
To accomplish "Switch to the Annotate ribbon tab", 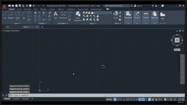I will [27, 9].
